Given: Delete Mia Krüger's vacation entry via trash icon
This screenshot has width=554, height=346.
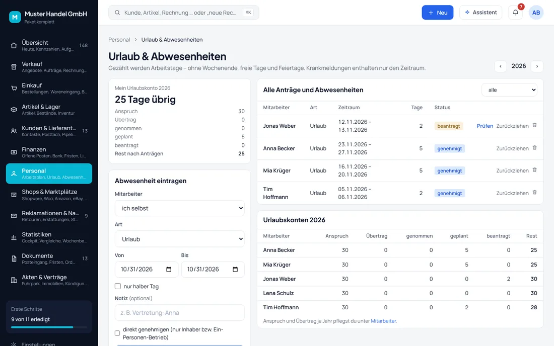Looking at the screenshot, I should pos(534,170).
